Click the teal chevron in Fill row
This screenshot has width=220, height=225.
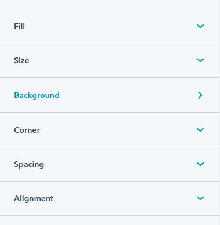(200, 26)
